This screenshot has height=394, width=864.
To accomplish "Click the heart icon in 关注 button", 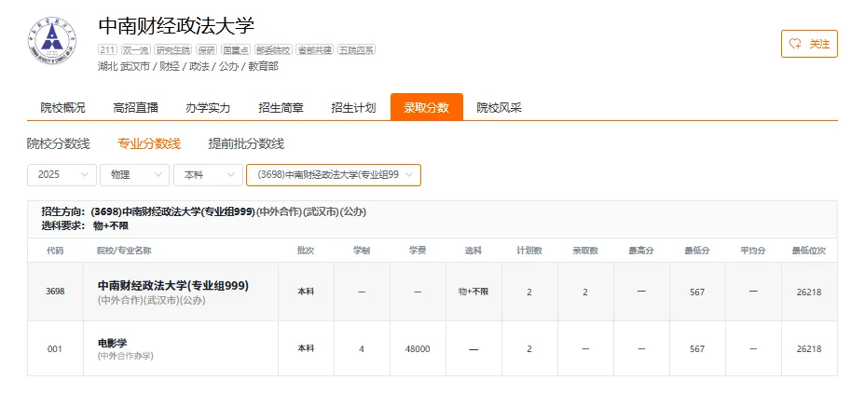I will (795, 44).
